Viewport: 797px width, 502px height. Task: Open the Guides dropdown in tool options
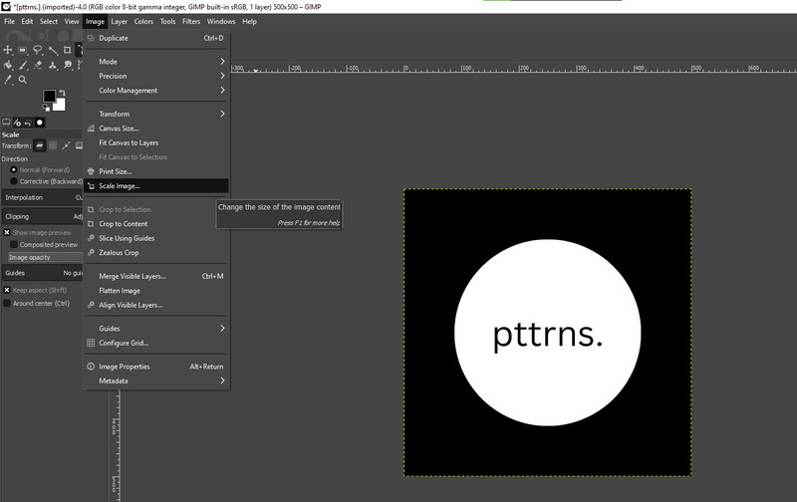point(42,273)
